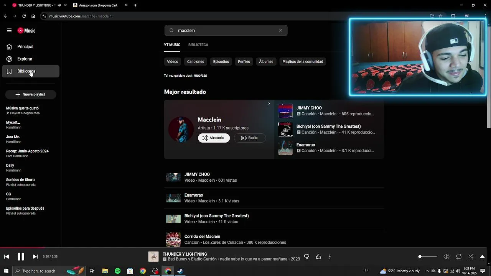Click the search magnifier icon
The image size is (491, 276).
171,31
